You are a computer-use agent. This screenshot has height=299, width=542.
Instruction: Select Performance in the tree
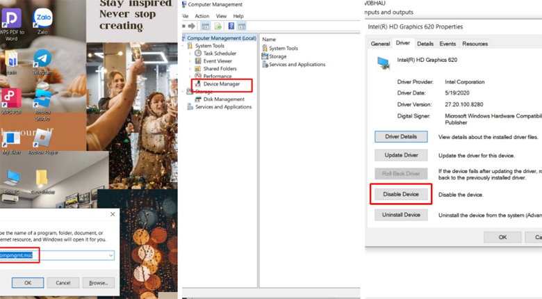coord(217,76)
